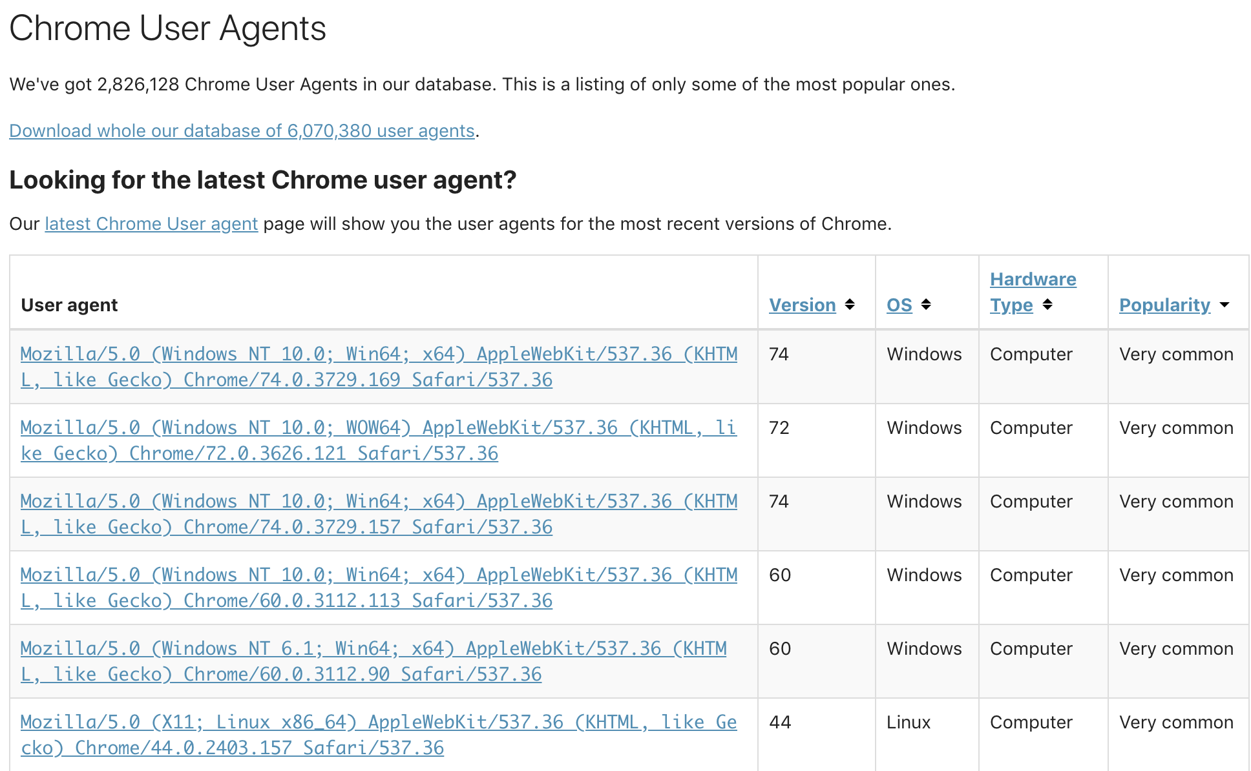Click the descending arrow icon beside Popularity
The height and width of the screenshot is (771, 1251).
[x=1225, y=305]
